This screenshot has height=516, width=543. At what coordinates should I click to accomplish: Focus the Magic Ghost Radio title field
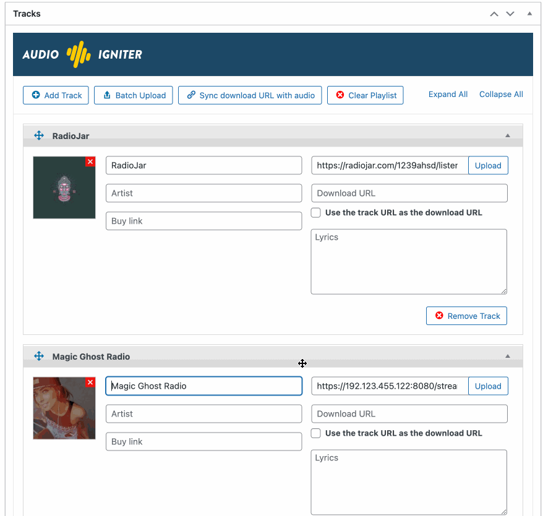pyautogui.click(x=203, y=386)
